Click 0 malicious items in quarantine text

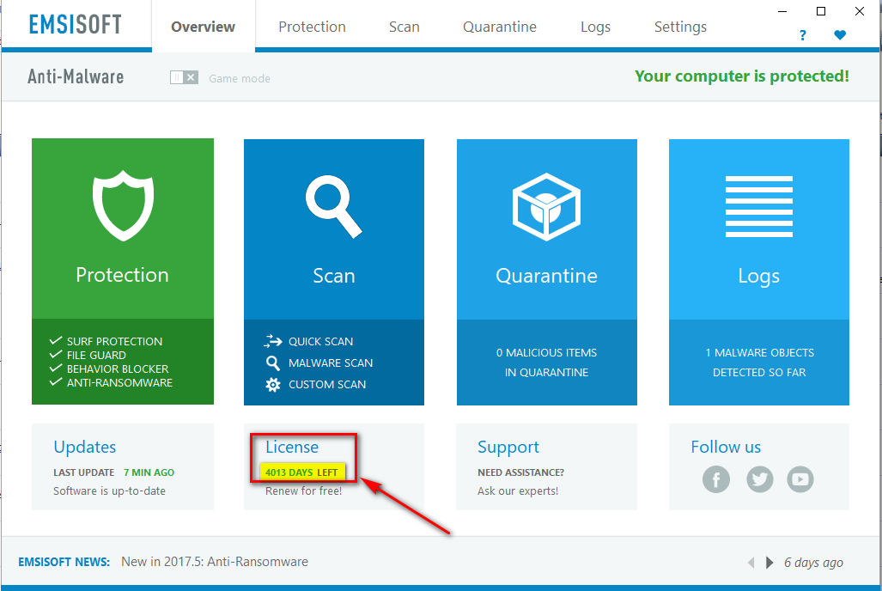point(547,363)
